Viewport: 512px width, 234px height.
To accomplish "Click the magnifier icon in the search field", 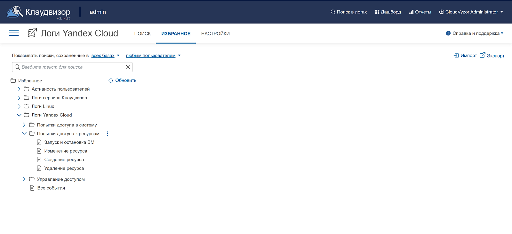I will click(x=17, y=67).
